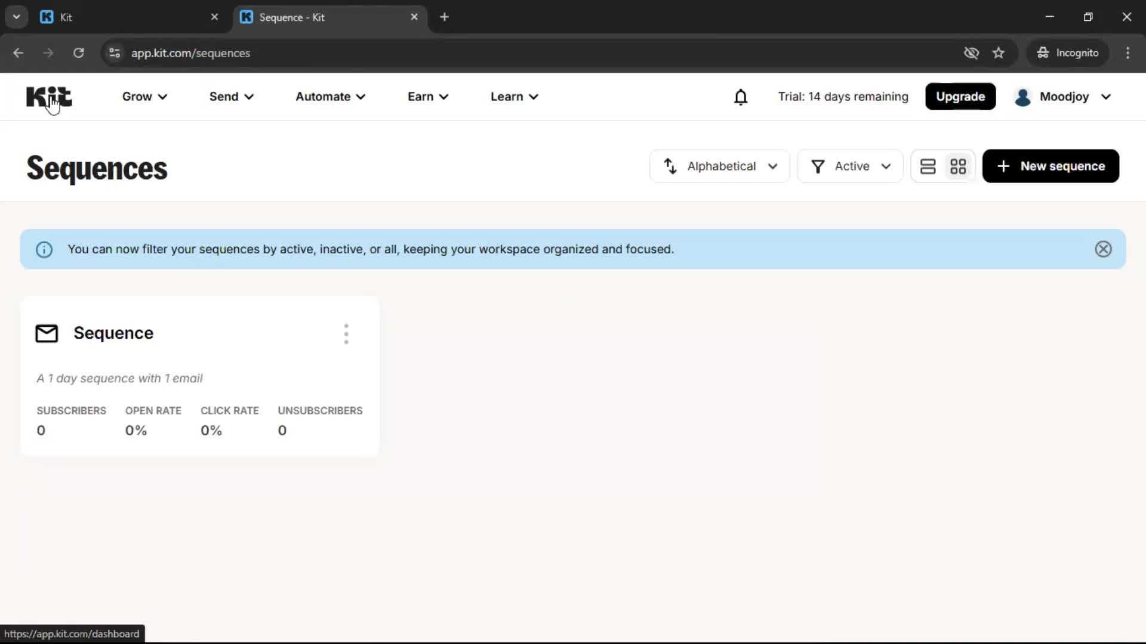Click the email envelope icon on Sequence card
Screen dimensions: 1146x644
pyautogui.click(x=46, y=333)
